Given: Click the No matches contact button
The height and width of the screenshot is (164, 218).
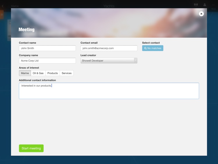Looking at the screenshot, I should pos(153,48).
